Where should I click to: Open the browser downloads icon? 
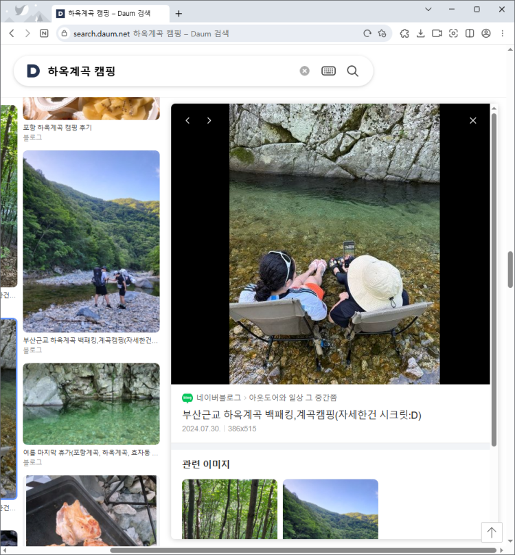click(x=421, y=33)
